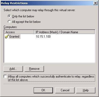Screen dimensions: 99x97
Task: Click the key icon beside Granted
Action: [x=7, y=37]
